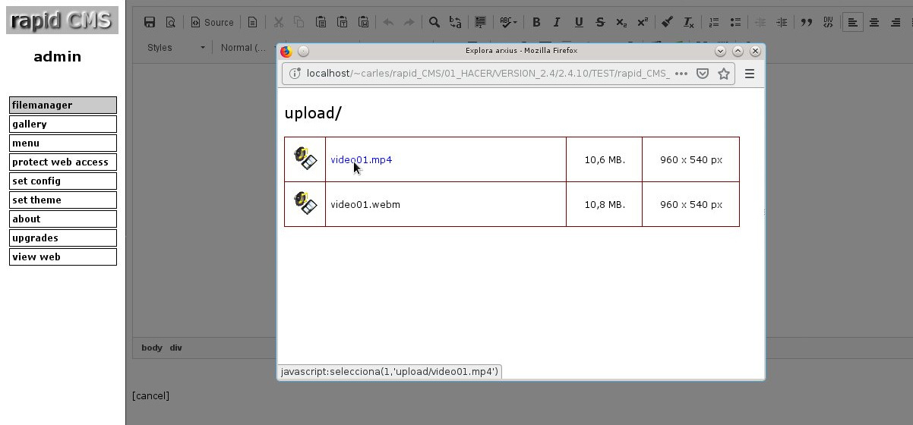Select the Find magnifier icon
The image size is (913, 425).
point(434,23)
